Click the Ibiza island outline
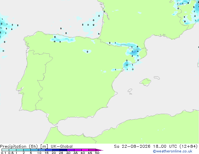The height and width of the screenshot is (154, 199). [x=130, y=91]
